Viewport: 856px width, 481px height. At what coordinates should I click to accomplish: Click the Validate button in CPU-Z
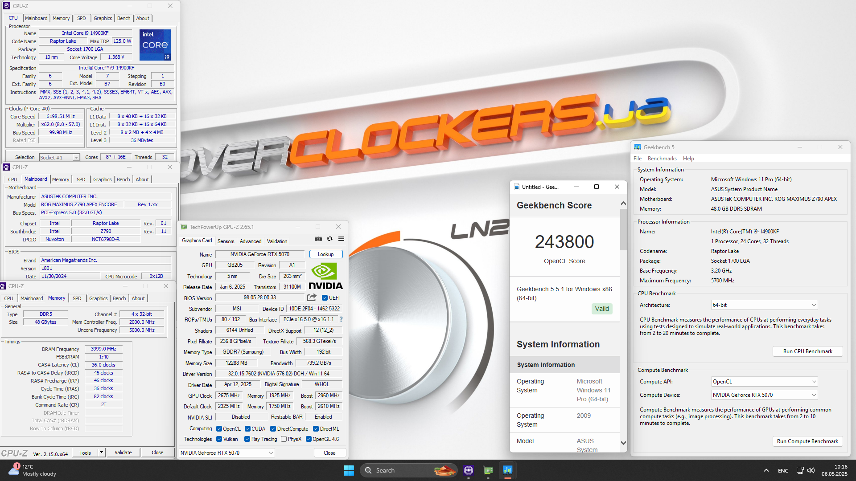point(123,452)
